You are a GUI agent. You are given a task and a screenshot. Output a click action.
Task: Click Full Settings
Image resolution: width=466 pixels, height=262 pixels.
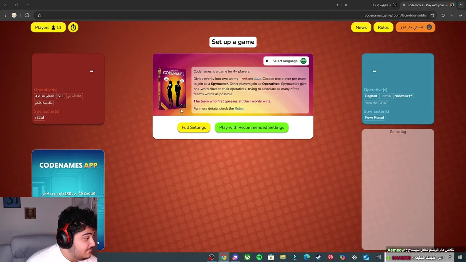point(194,127)
